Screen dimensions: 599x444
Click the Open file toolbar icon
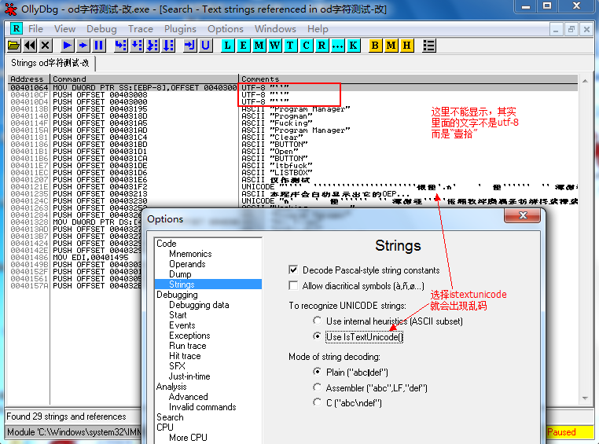pos(13,46)
